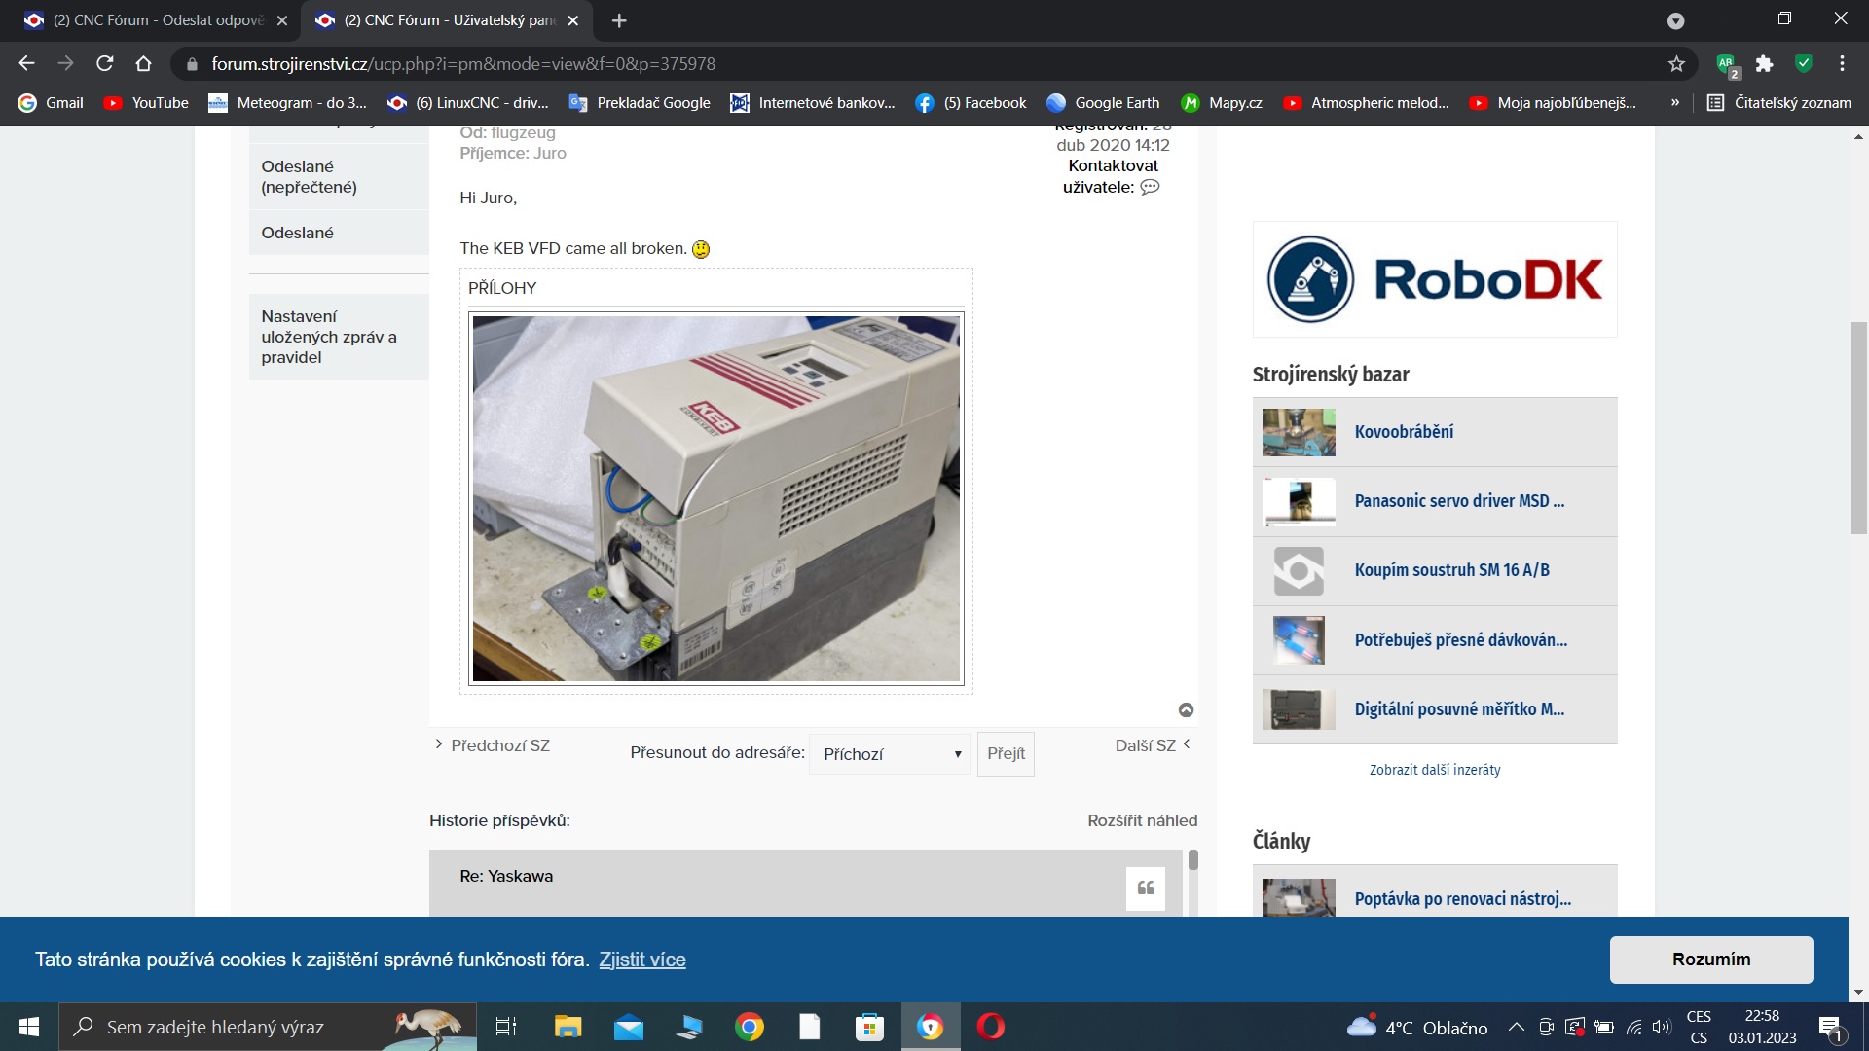Click the quote icon on Re: Yaskawa post
Image resolution: width=1869 pixels, height=1051 pixels.
(x=1145, y=888)
